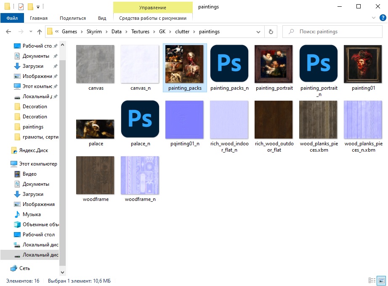This screenshot has width=388, height=286.
Task: Open Изображения under Этот компьютер
Action: 35,204
